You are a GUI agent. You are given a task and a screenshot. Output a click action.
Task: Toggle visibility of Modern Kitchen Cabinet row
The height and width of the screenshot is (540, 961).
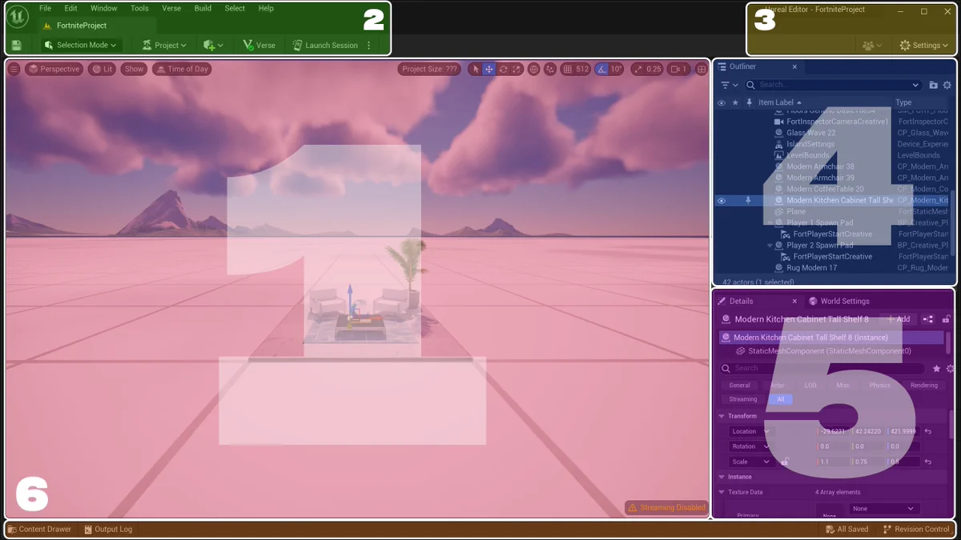tap(722, 201)
